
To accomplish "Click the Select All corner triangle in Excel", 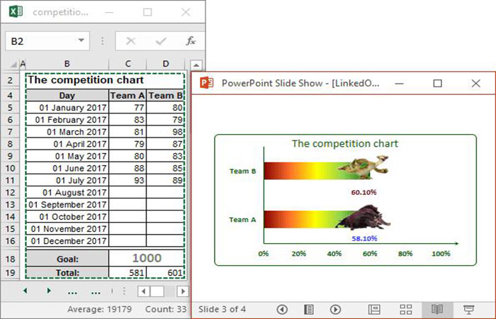I will [x=13, y=65].
